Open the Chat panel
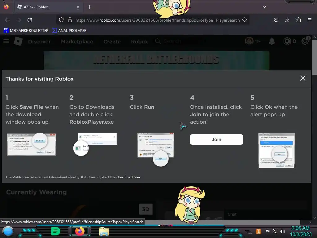The width and height of the screenshot is (317, 238). 232,214
